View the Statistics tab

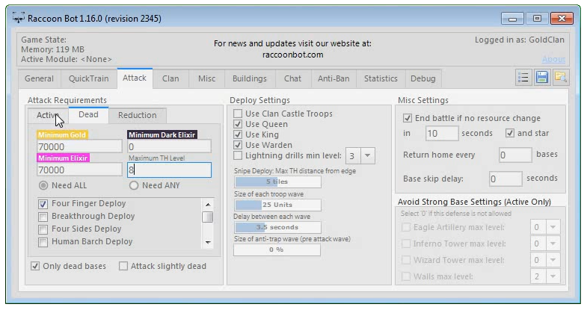[x=381, y=78]
